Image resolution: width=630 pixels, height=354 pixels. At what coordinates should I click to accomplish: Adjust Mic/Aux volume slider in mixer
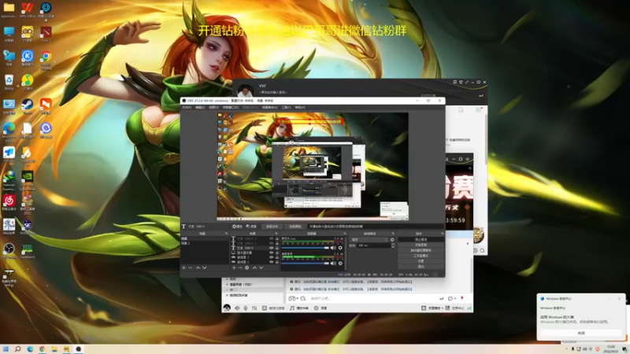306,248
